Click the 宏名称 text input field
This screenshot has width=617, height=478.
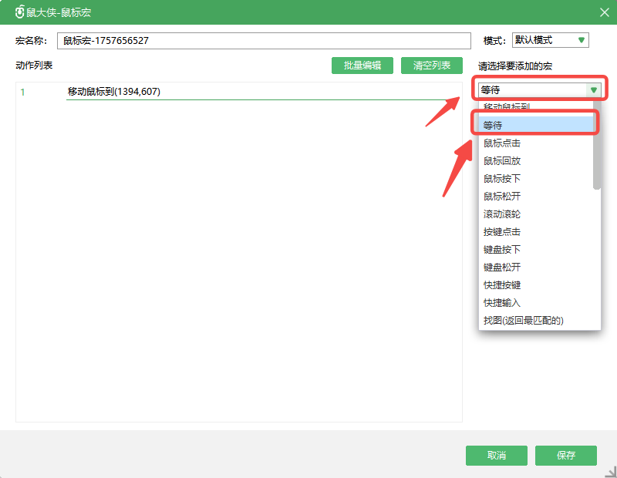coord(264,40)
